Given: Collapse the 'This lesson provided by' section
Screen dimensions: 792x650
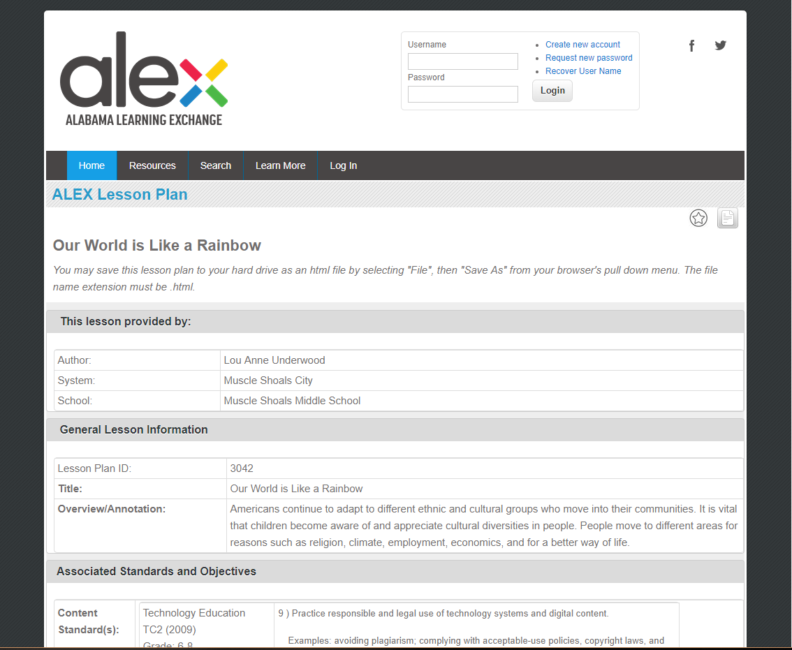Looking at the screenshot, I should click(x=126, y=322).
